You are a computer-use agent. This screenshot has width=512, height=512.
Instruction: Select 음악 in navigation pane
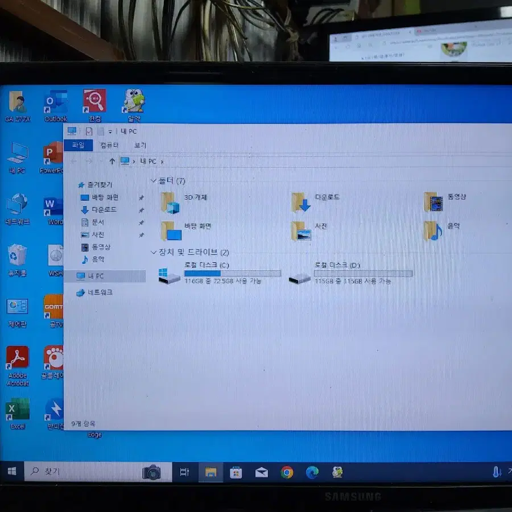(93, 259)
